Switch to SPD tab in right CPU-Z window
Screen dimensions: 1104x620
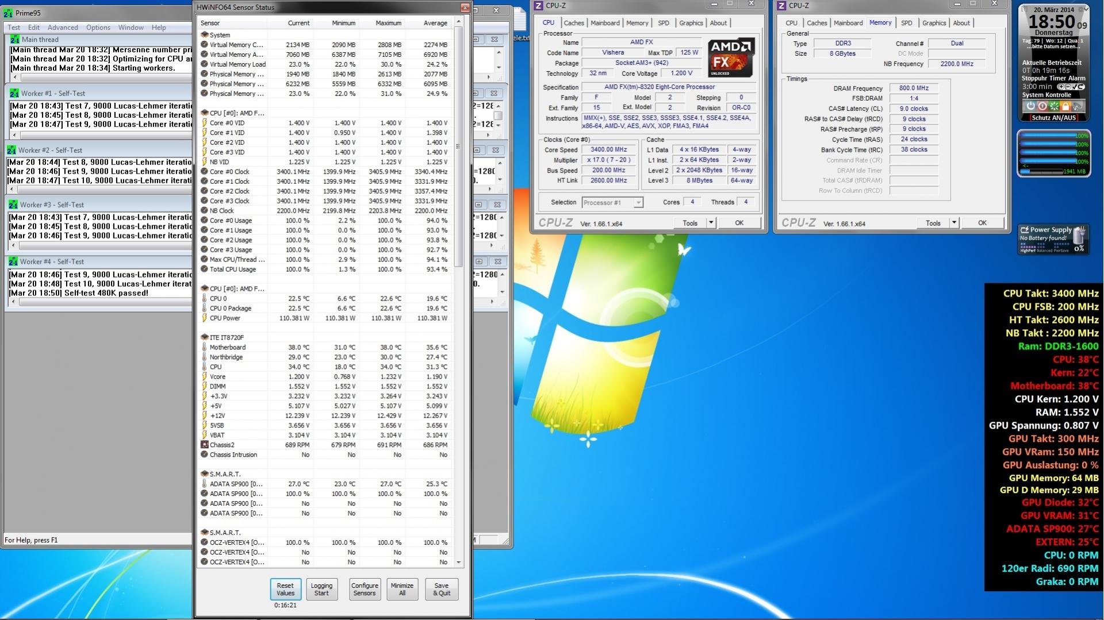pos(907,23)
